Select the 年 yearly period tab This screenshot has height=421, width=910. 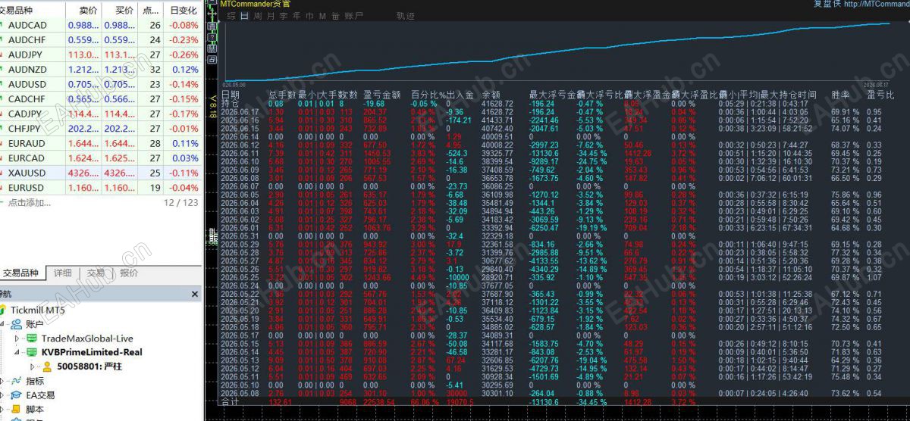297,15
